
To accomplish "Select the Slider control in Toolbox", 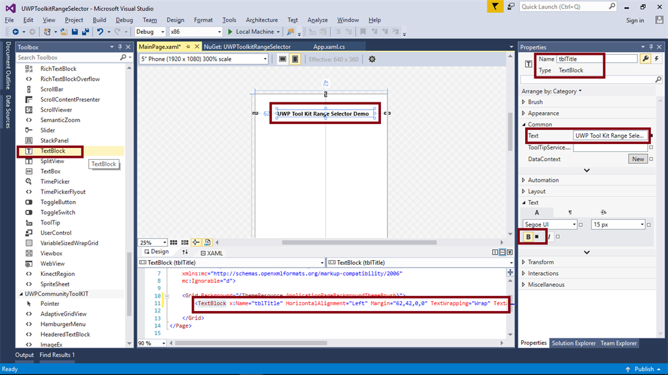I will point(47,130).
